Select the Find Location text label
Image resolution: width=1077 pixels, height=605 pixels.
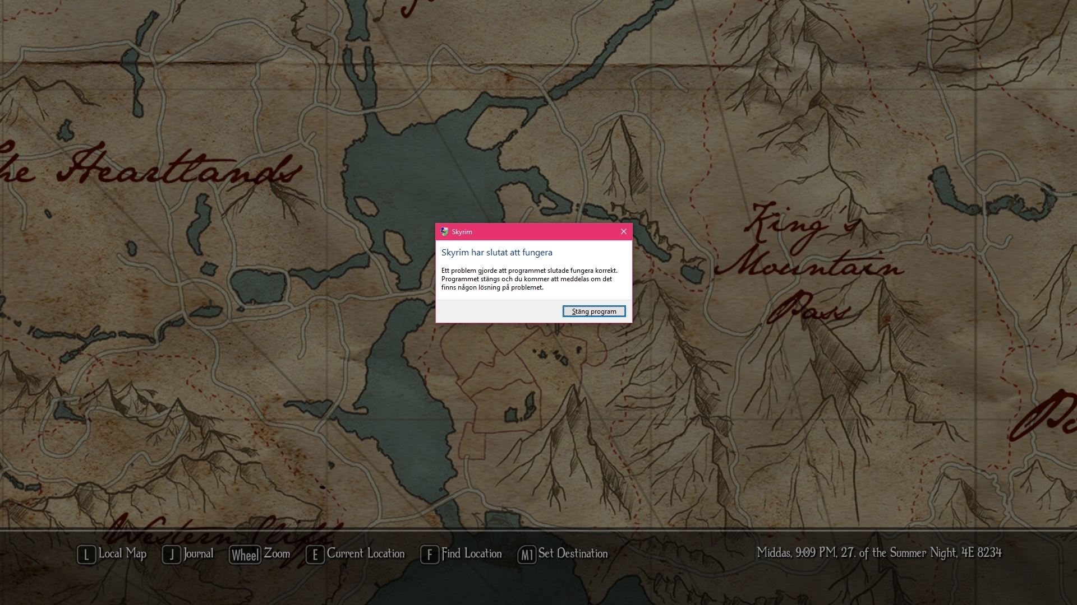471,553
